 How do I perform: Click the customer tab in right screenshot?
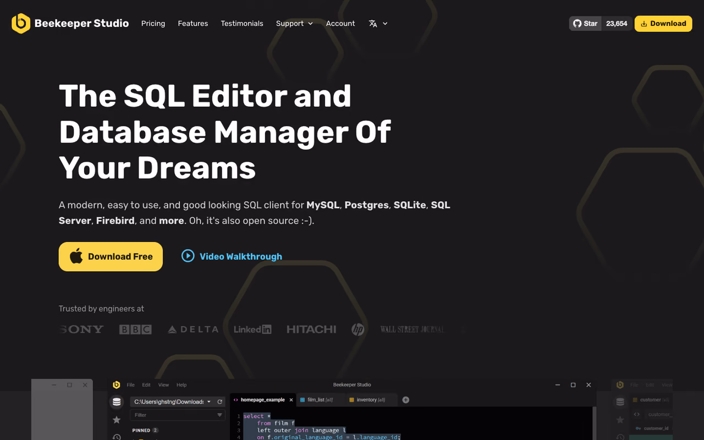(x=651, y=400)
